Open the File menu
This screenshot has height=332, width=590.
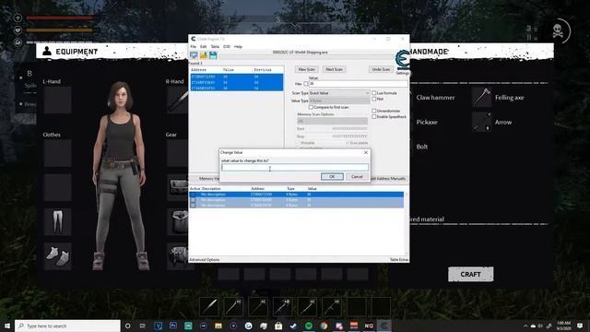pos(193,47)
